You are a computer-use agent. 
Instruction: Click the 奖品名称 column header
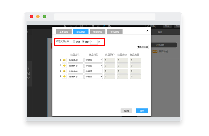coord(75,55)
